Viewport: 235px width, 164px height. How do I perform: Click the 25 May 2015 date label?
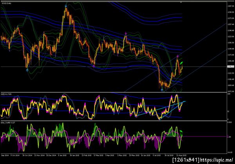(134, 155)
